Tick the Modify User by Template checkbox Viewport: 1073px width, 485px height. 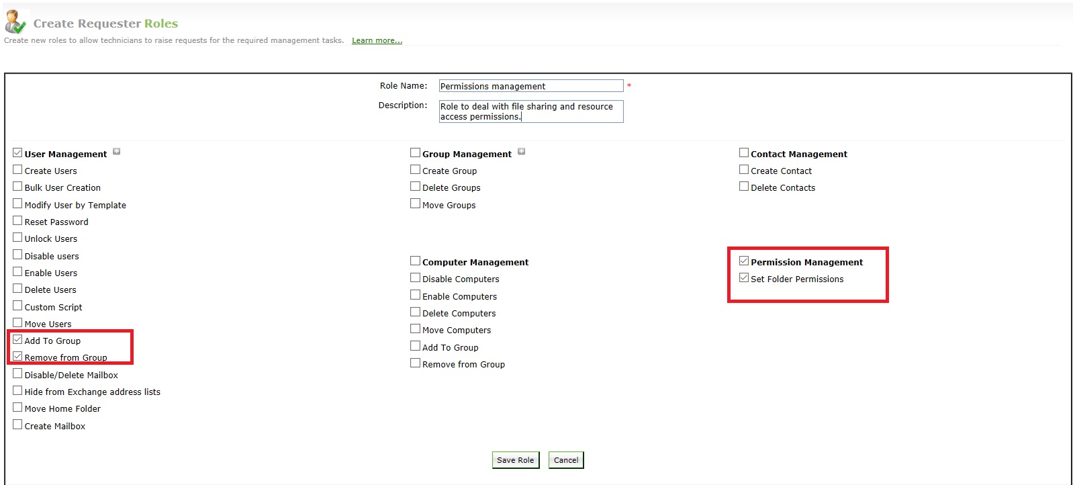(x=17, y=204)
